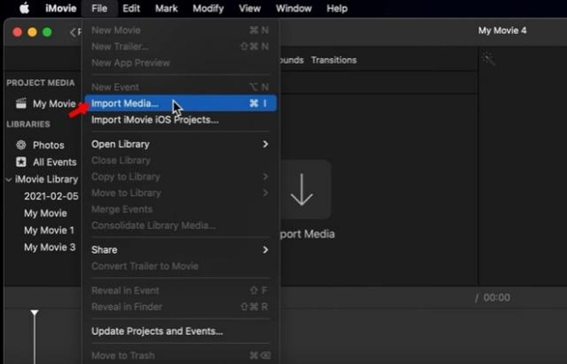Open the Window menu
567x364 pixels.
293,8
